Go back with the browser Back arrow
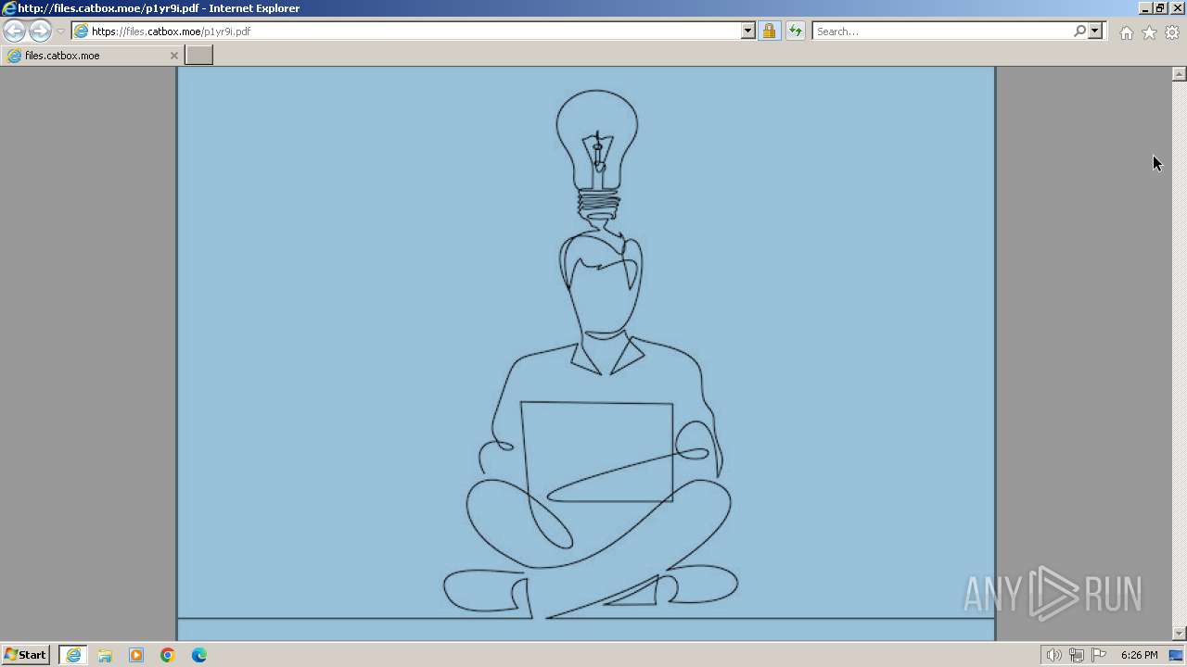This screenshot has height=667, width=1187. 14,31
